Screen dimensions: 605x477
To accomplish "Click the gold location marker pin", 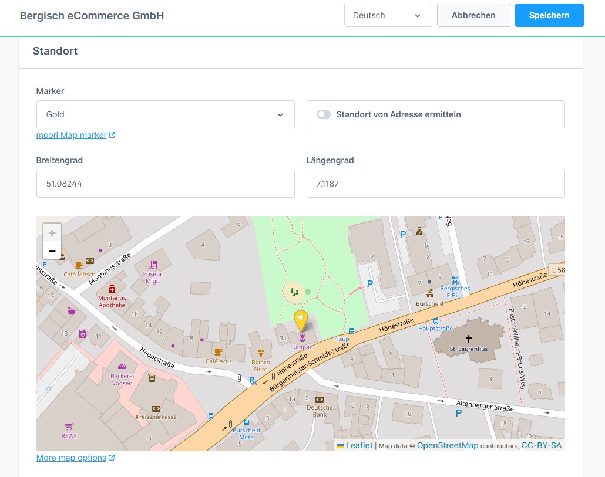I will [x=301, y=321].
